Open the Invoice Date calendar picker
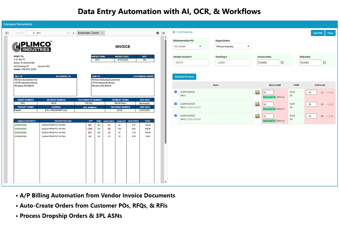 coord(282,62)
